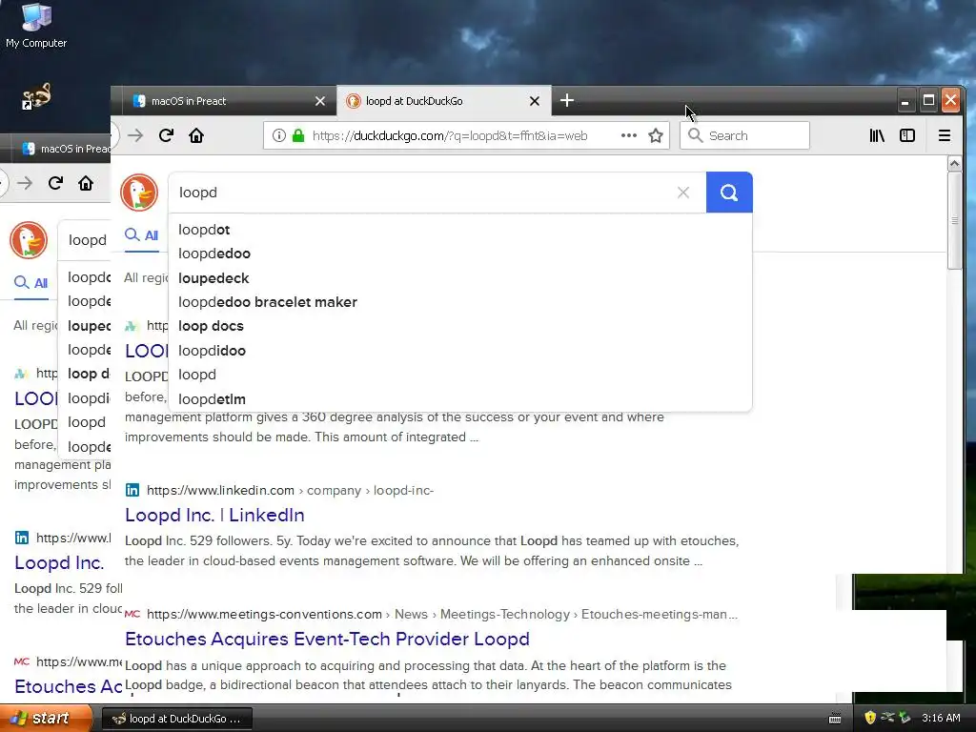Viewport: 976px width, 732px height.
Task: Reload the page in front browser window
Action: point(166,135)
